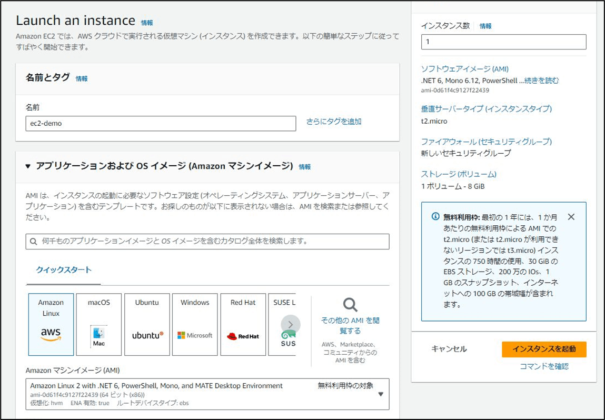Viewport: 605px width, 420px height.
Task: Click the インスタンス数 input field
Action: pos(503,42)
